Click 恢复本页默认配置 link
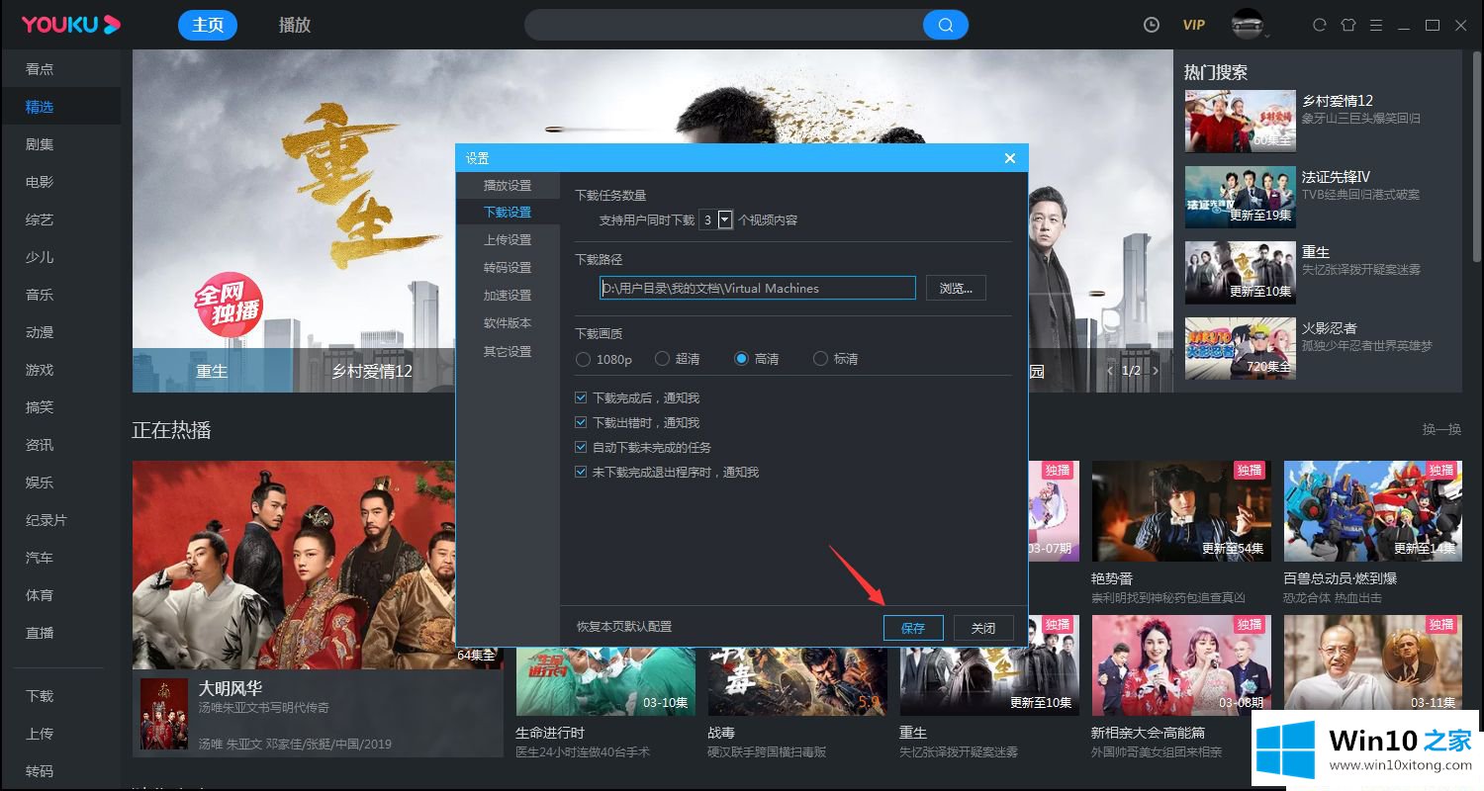Image resolution: width=1484 pixels, height=791 pixels. (624, 627)
